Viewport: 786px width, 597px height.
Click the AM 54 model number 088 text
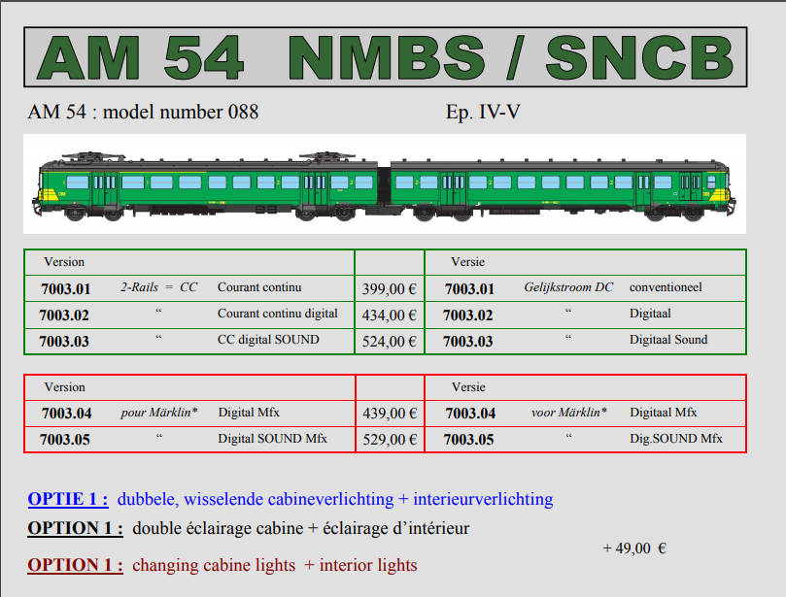[x=143, y=112]
